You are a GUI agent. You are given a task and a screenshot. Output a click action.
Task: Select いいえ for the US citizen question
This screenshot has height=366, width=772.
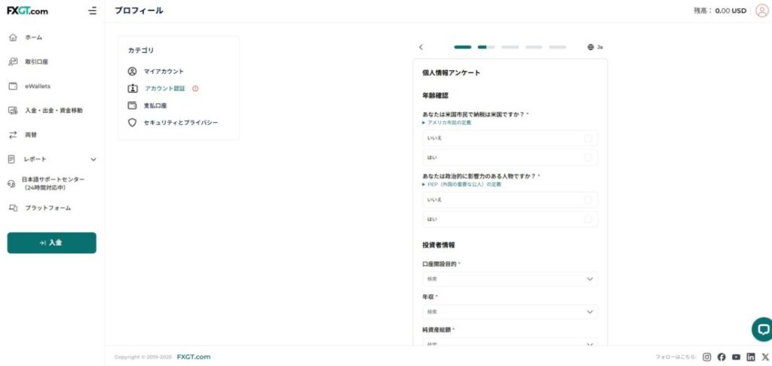510,138
